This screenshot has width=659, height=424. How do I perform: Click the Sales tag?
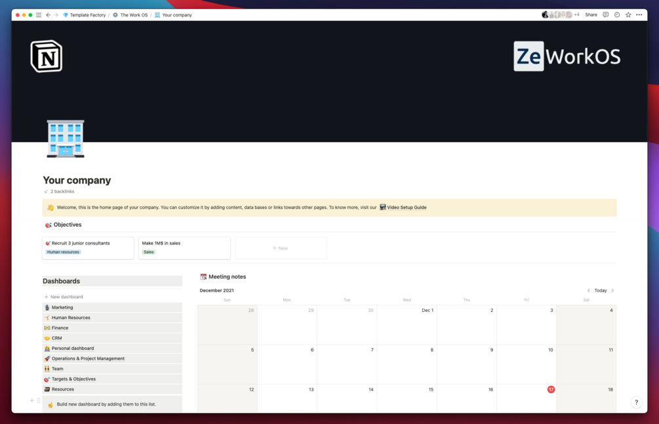point(149,252)
